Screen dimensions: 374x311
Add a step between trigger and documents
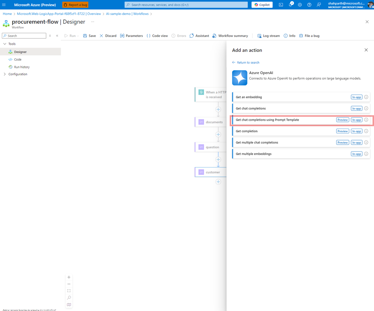point(218,110)
